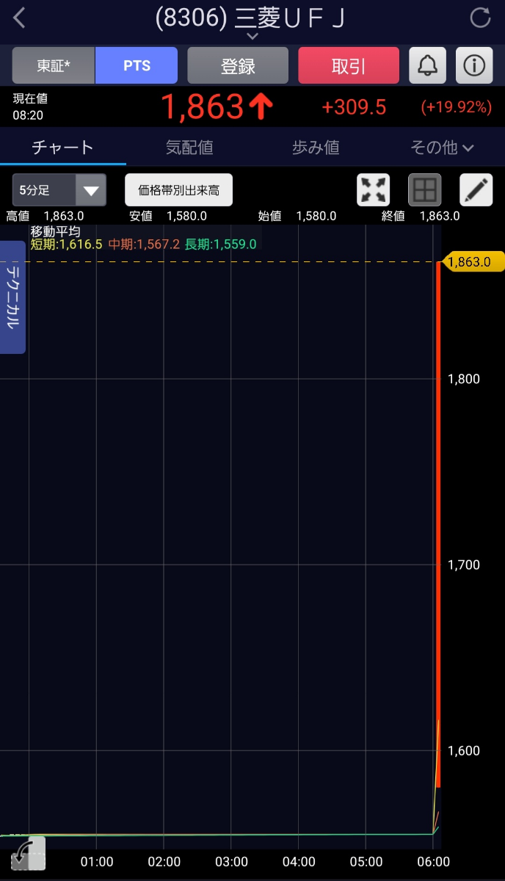Switch market to 東証

coord(54,66)
